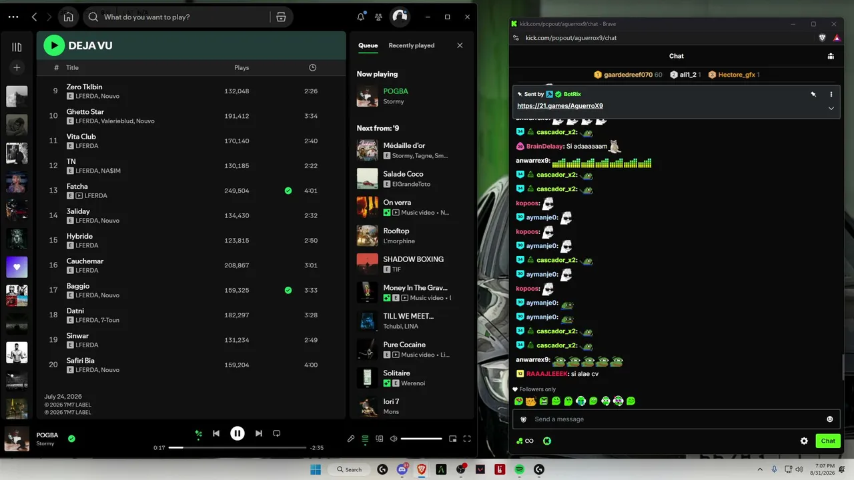The height and width of the screenshot is (480, 854).
Task: Toggle repeat mode in the player
Action: [x=277, y=433]
